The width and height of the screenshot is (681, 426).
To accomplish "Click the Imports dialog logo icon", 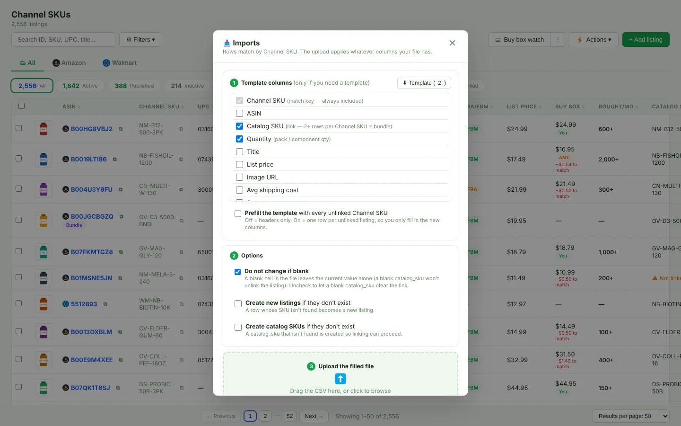I will pos(227,43).
